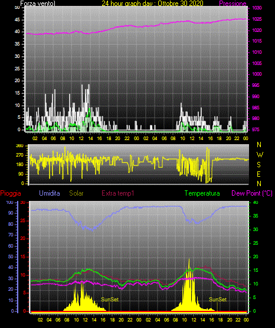Image resolution: width=275 pixels, height=328 pixels.
Task: Click the 1000 pressure axis value
Action: [257, 74]
